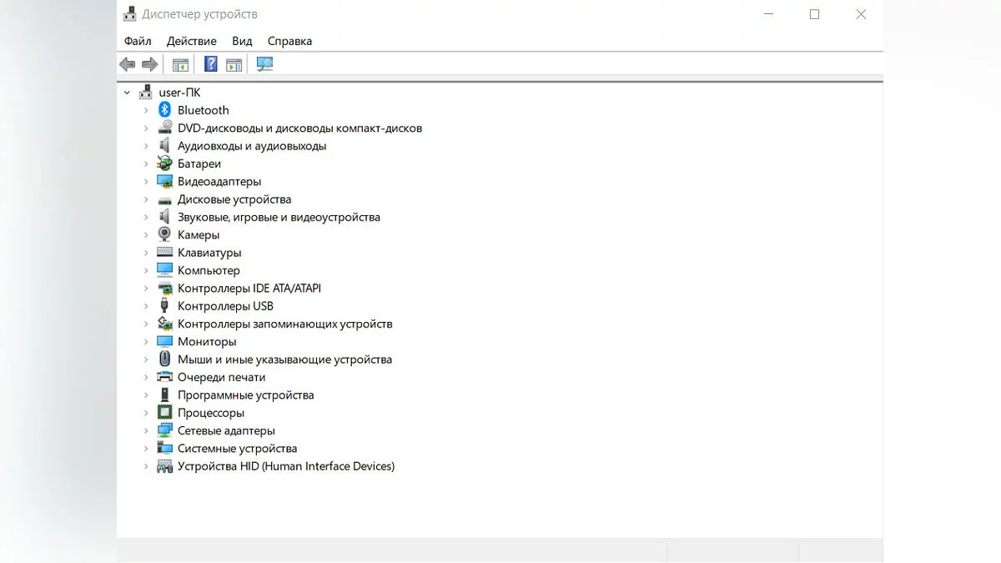This screenshot has width=1001, height=563.
Task: Click the Аудиовходы и аудиовыходы speaker icon
Action: (164, 146)
